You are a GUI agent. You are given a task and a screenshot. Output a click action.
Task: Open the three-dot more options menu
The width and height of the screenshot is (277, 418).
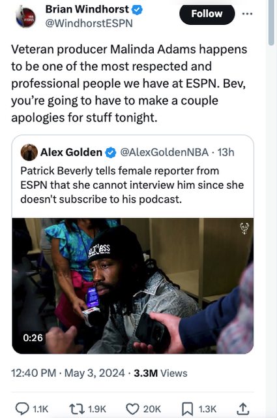[247, 14]
